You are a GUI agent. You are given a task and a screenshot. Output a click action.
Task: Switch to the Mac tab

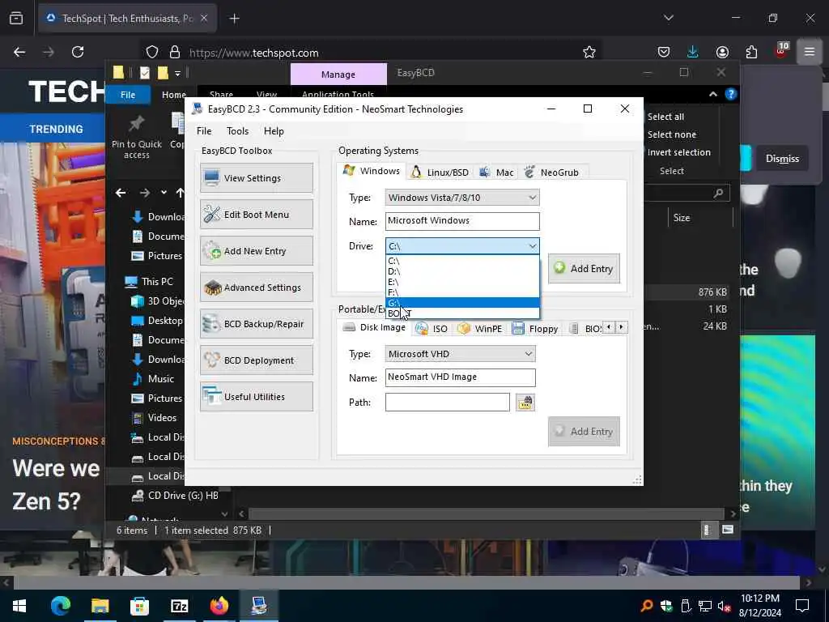click(496, 173)
